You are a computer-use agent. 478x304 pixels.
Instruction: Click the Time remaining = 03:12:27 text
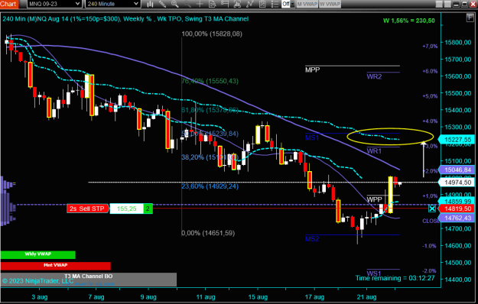coord(395,278)
